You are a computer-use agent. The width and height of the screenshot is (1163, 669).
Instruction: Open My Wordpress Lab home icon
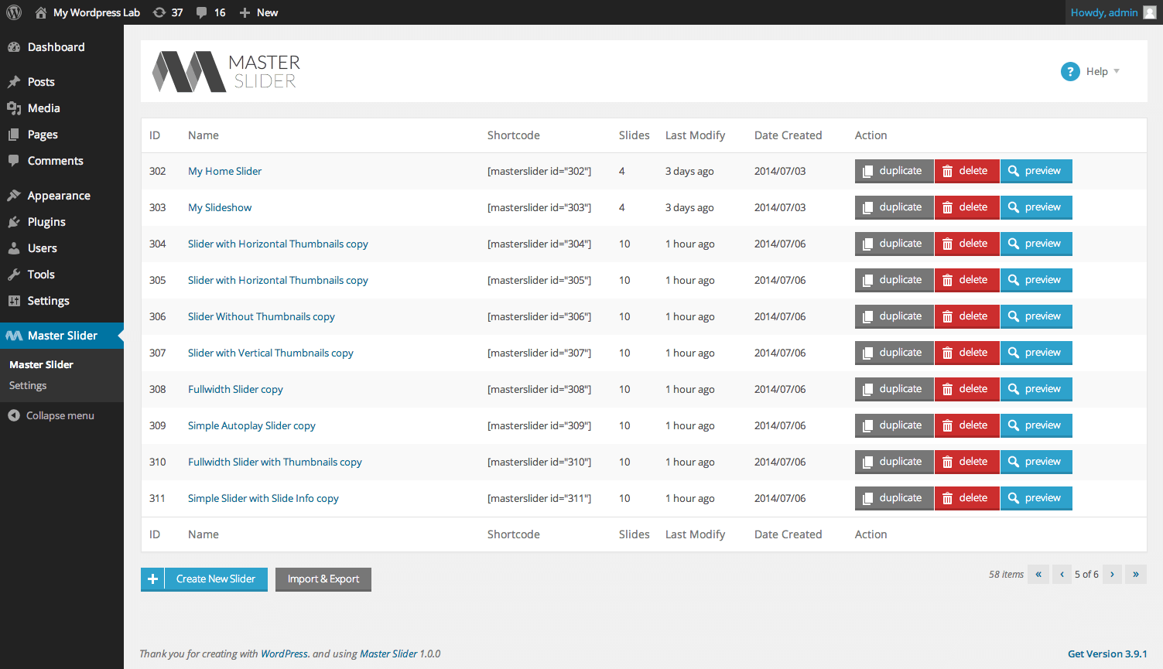tap(41, 12)
